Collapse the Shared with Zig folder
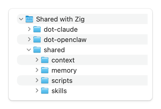Image resolution: width=161 pixels, height=109 pixels. pyautogui.click(x=21, y=19)
